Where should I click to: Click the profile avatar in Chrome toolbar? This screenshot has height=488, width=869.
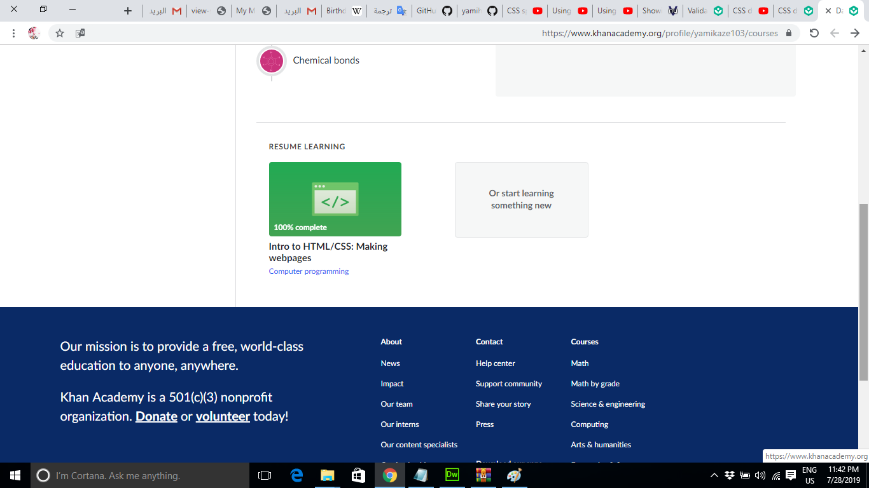pos(34,33)
